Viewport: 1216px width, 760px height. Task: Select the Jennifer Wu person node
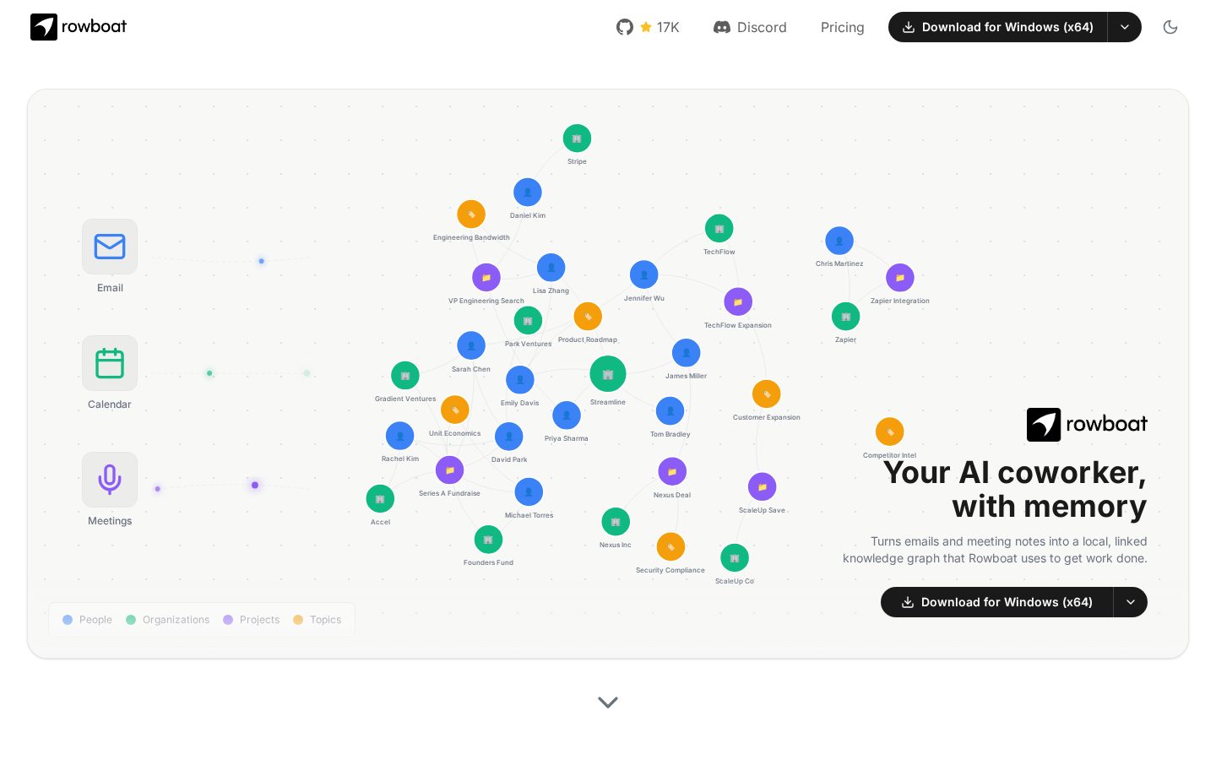(x=644, y=274)
